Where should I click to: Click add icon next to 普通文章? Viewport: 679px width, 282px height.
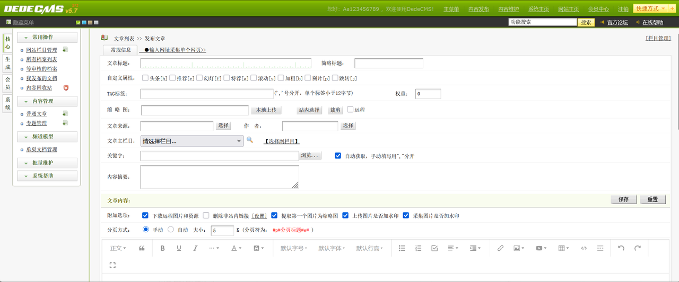coord(65,113)
